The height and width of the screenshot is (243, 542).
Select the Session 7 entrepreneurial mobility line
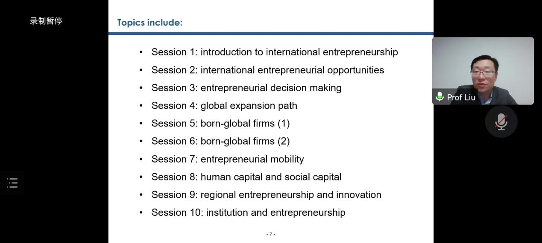pyautogui.click(x=227, y=159)
